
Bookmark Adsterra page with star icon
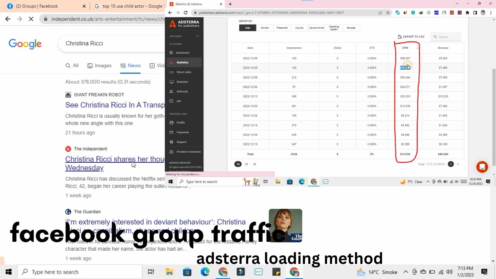[388, 13]
